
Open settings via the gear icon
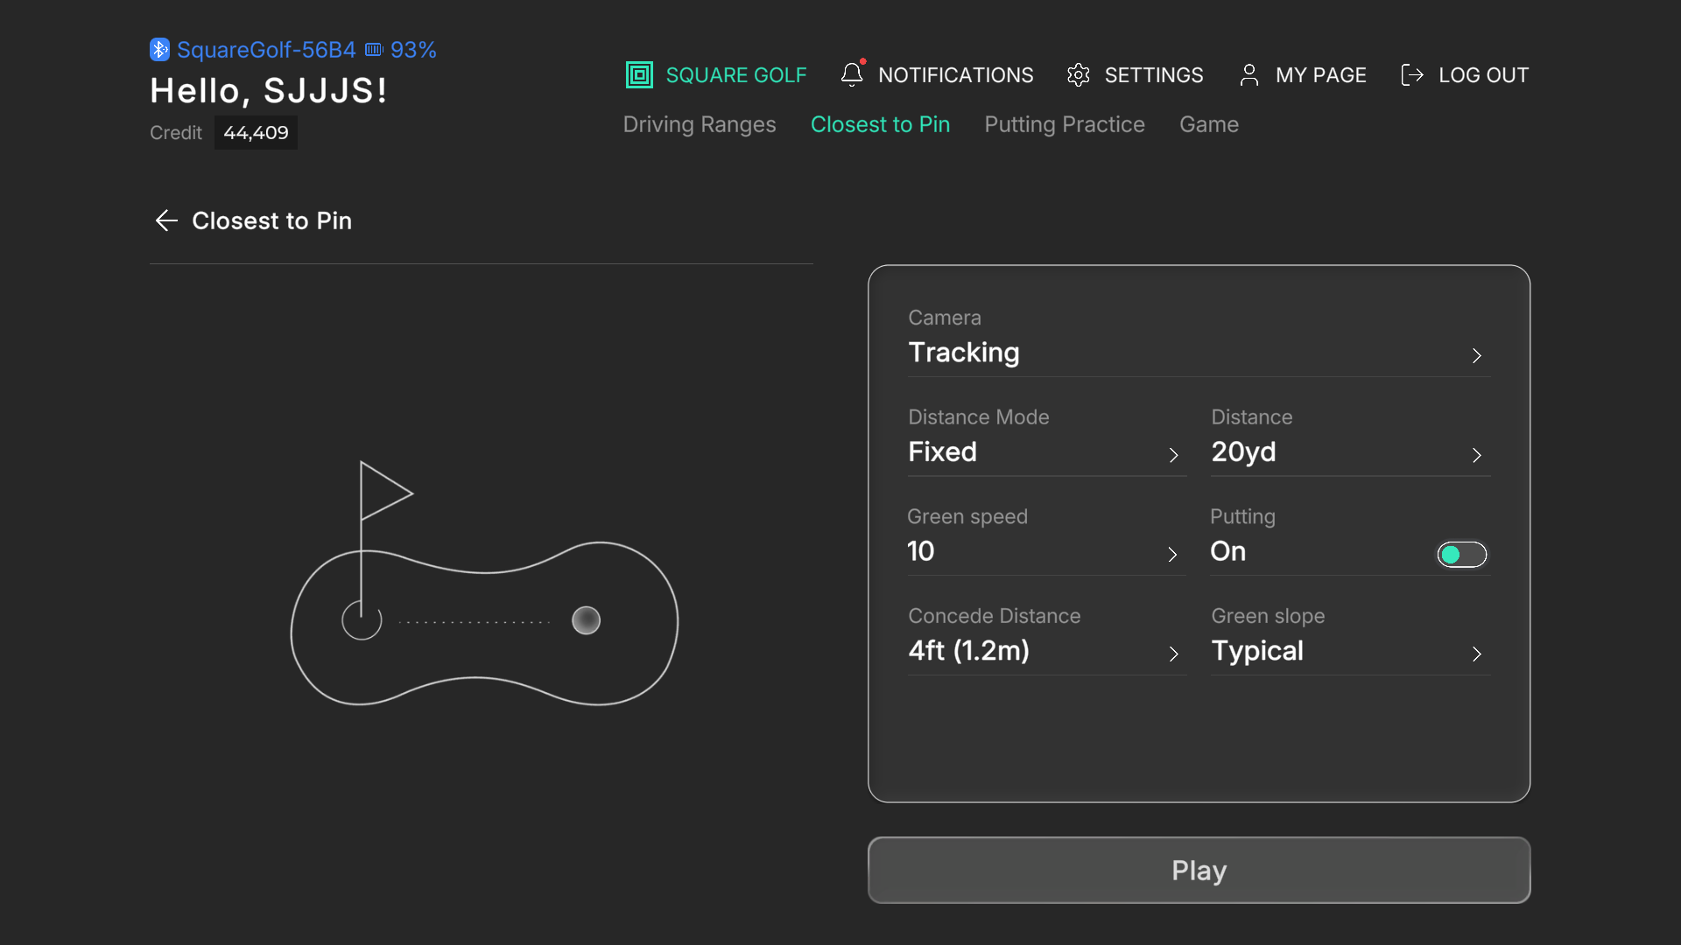point(1079,75)
